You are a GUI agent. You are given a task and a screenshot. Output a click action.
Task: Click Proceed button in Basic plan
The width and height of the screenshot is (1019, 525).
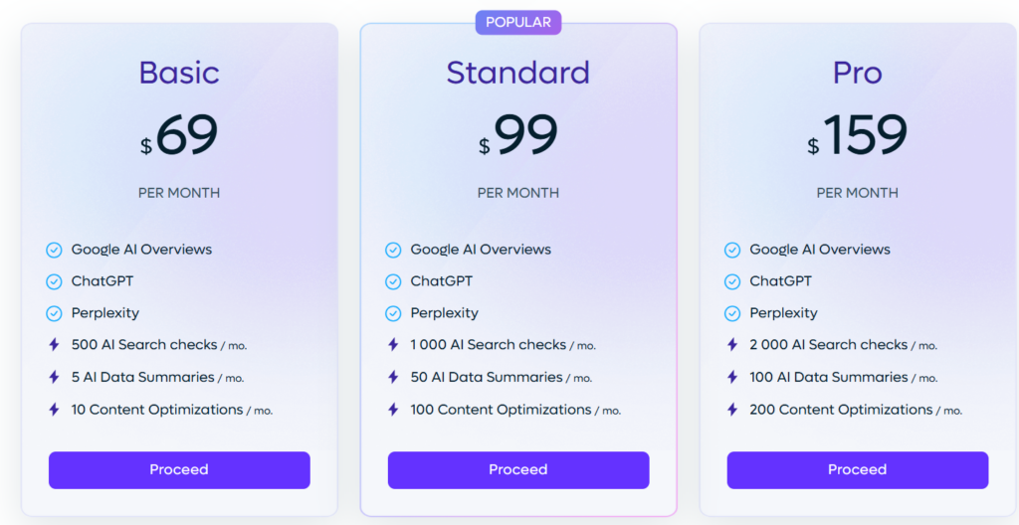(179, 469)
